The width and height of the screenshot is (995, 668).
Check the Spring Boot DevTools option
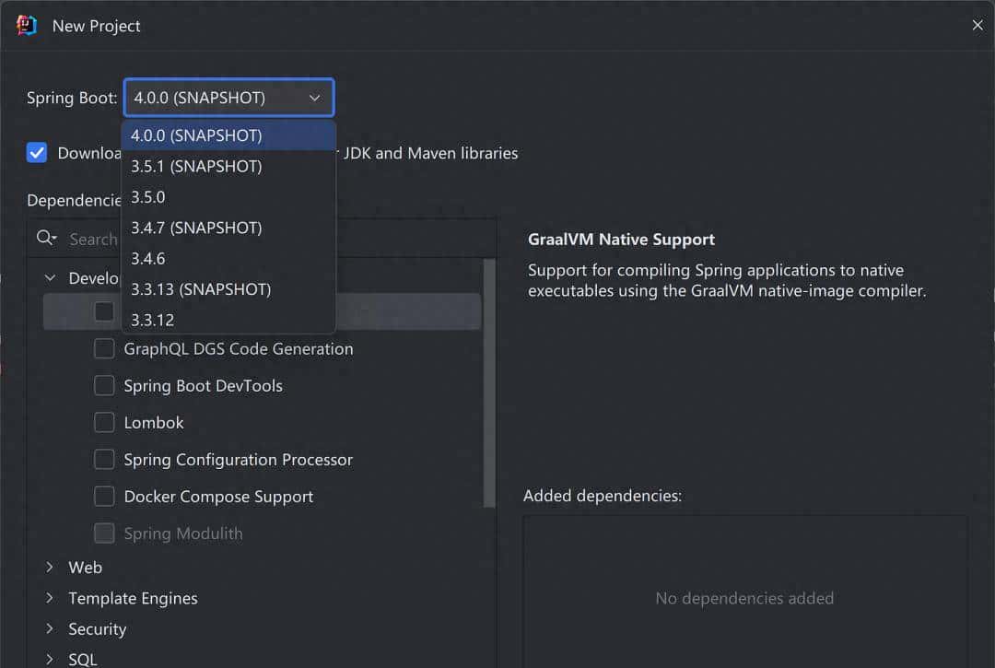[x=104, y=386]
